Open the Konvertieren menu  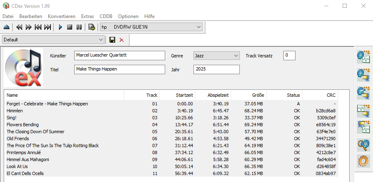tap(61, 16)
